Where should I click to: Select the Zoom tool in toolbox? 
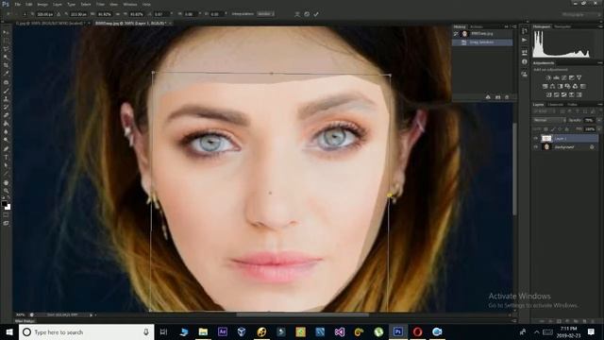(x=6, y=191)
